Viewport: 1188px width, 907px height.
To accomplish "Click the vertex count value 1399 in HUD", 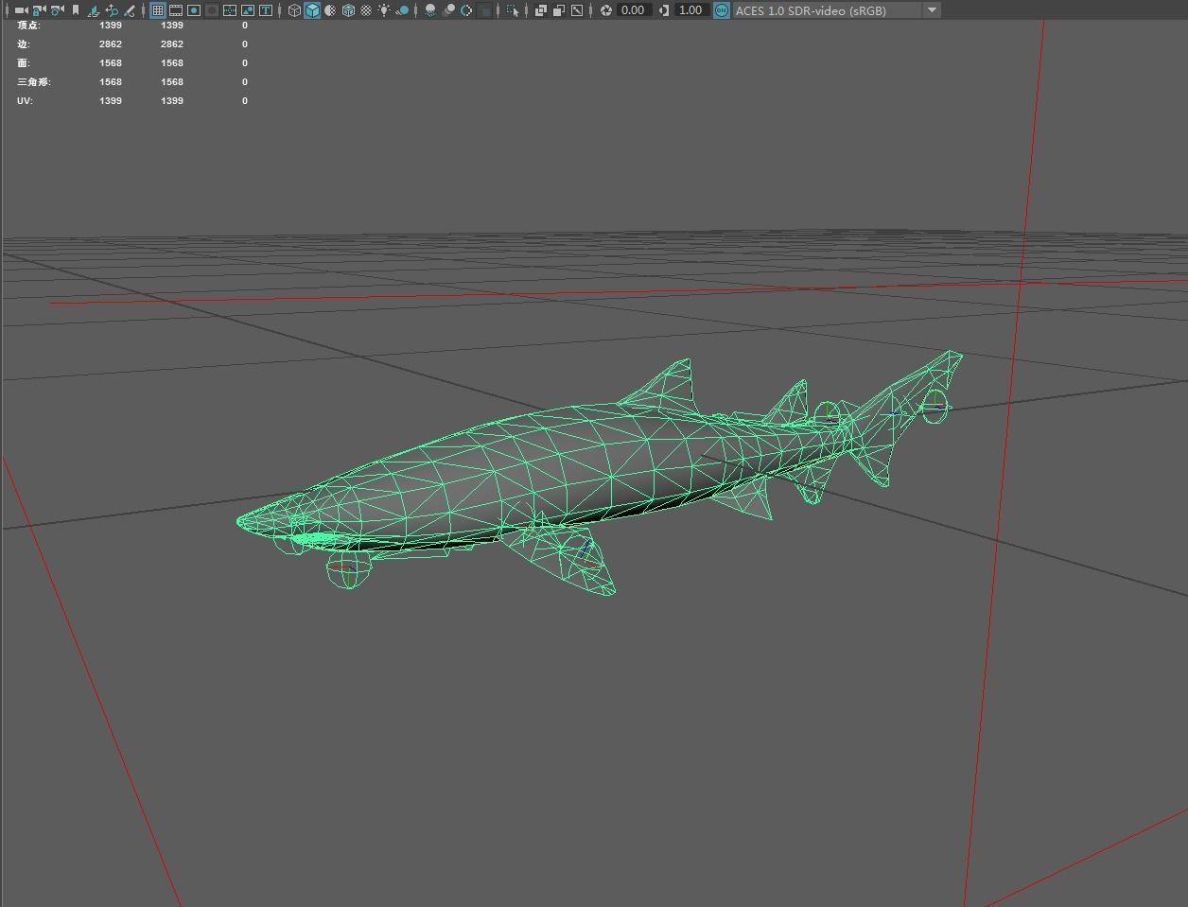I will (x=111, y=25).
